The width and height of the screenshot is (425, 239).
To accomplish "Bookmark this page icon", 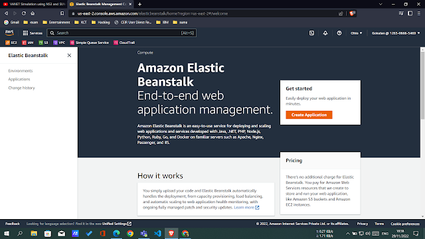I will [x=62, y=13].
